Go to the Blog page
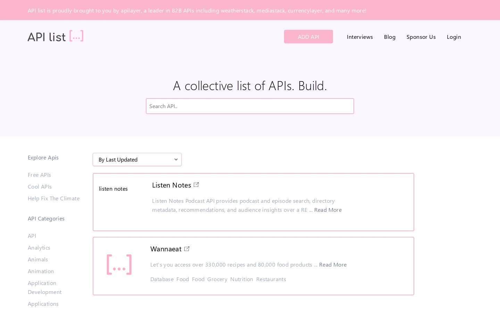500x312 pixels. pos(390,37)
